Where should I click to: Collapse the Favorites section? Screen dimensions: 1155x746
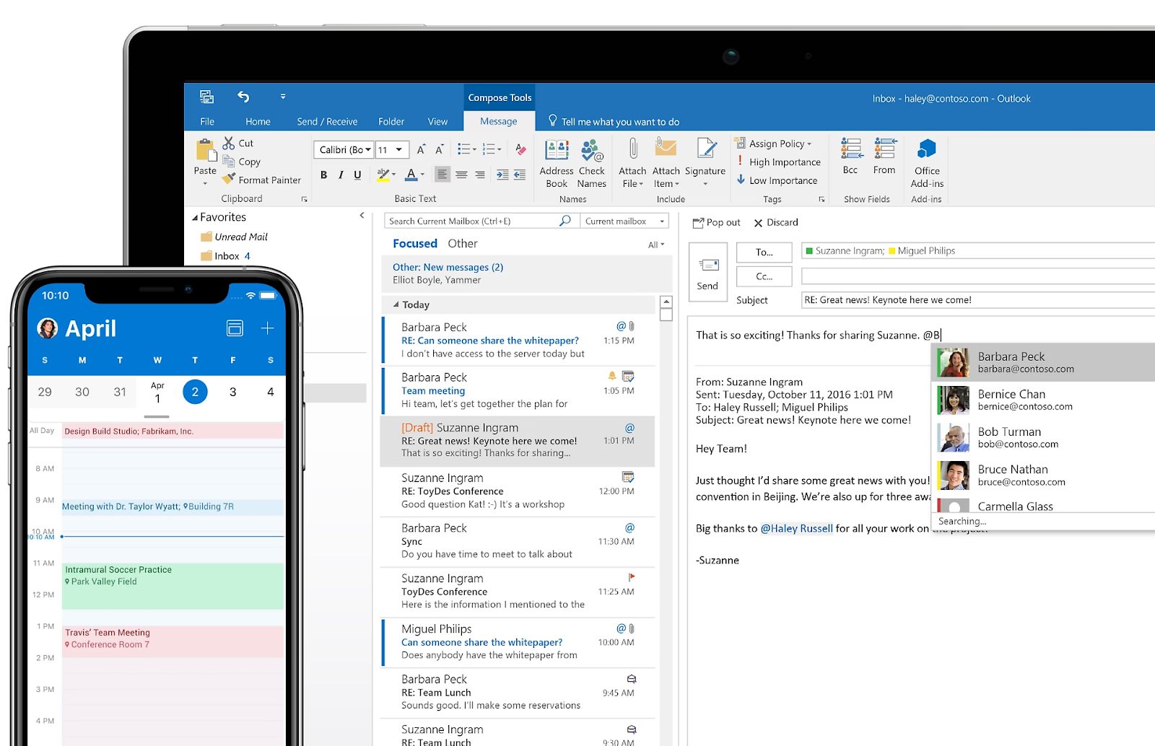click(195, 218)
